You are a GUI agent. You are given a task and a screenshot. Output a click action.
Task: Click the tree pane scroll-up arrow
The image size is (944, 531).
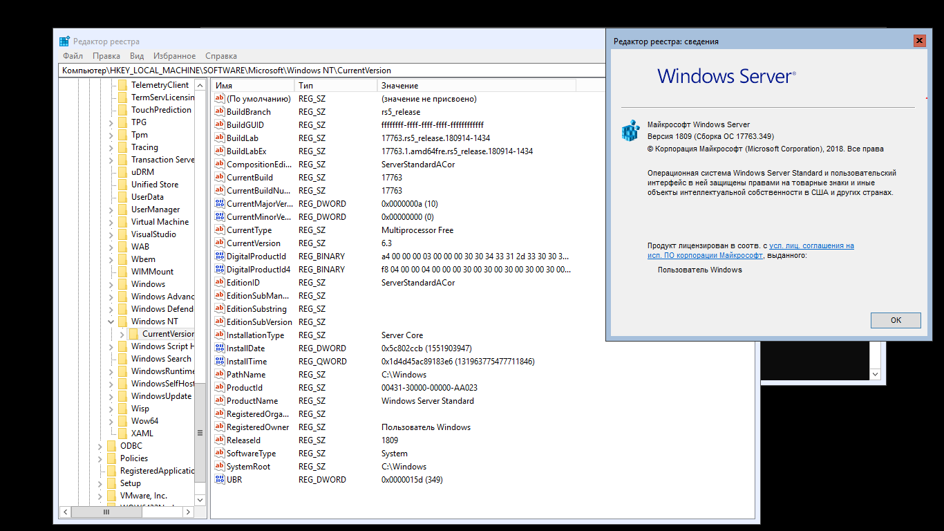[x=200, y=85]
